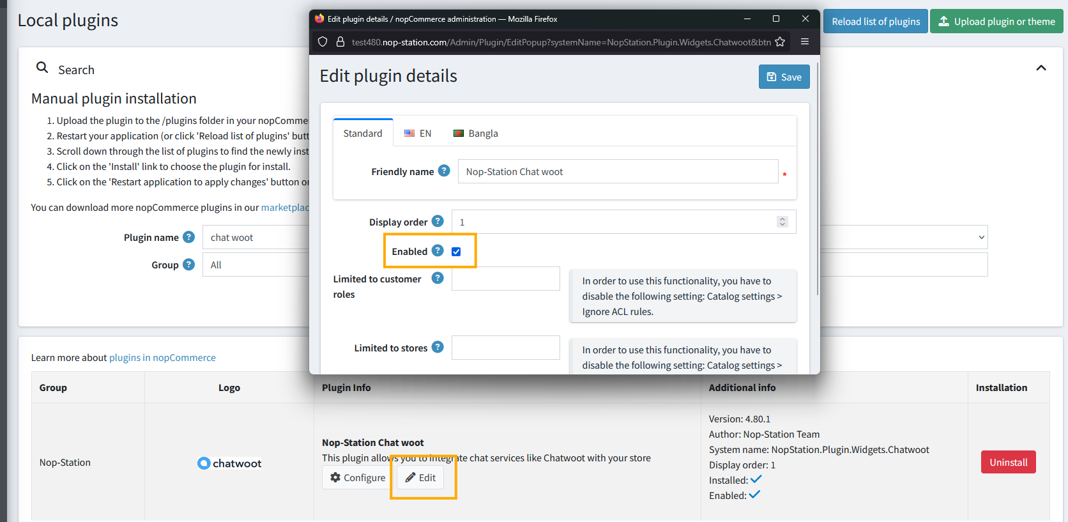Click the Firefox logo in title bar
Viewport: 1068px width, 522px height.
319,19
